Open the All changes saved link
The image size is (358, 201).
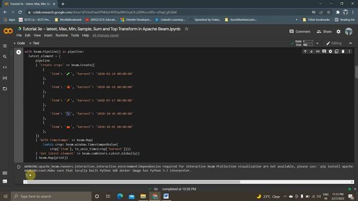pyautogui.click(x=106, y=35)
